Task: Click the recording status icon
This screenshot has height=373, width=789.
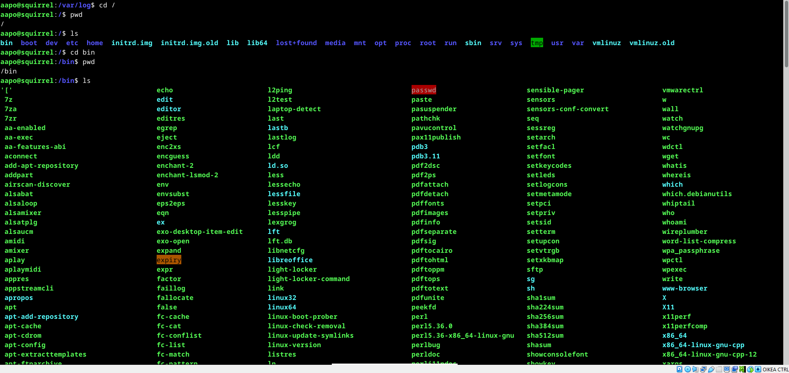Action: (734, 369)
